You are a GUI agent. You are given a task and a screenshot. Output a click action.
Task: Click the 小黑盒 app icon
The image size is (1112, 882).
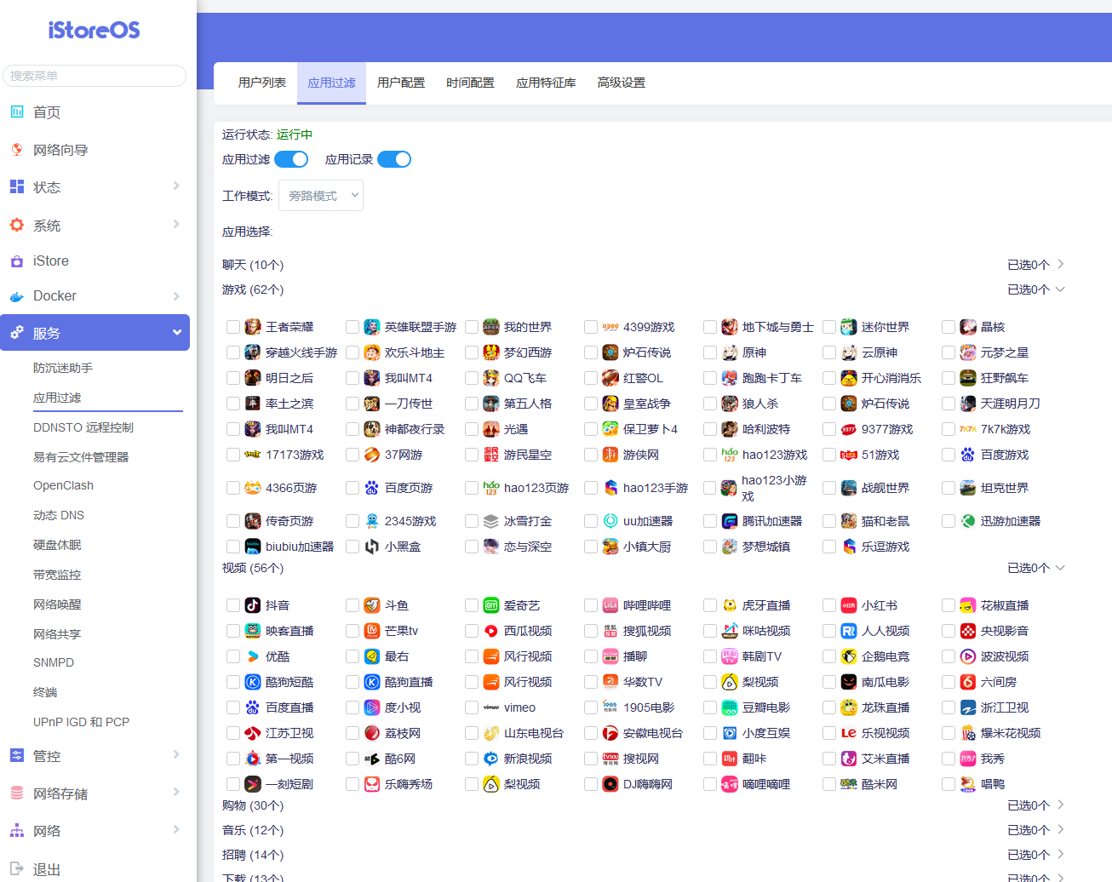click(372, 547)
